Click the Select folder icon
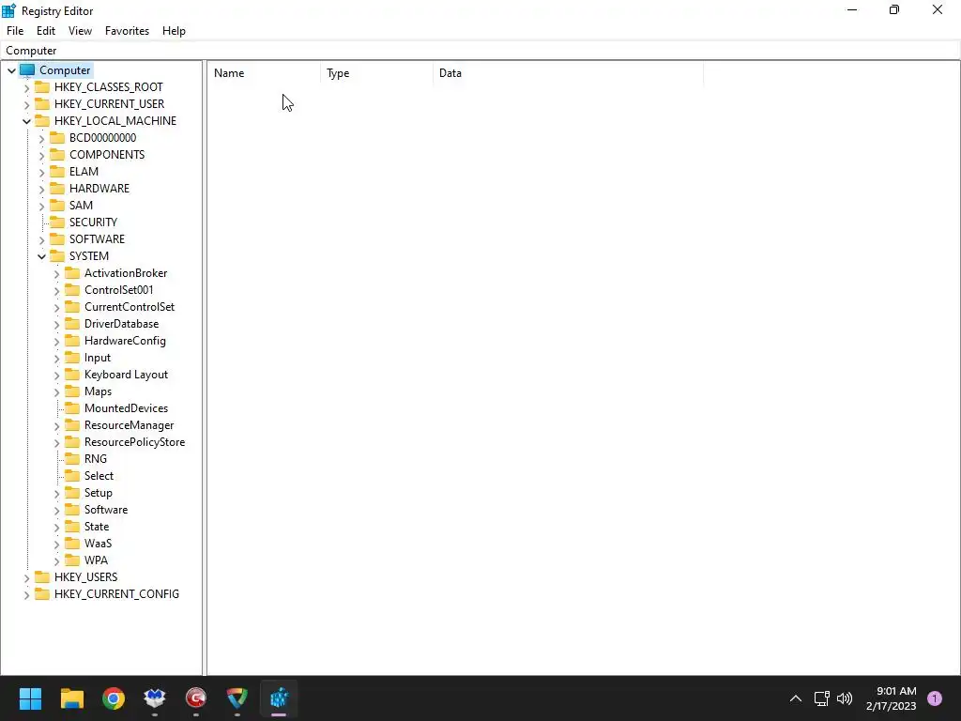The width and height of the screenshot is (961, 721). pos(72,476)
